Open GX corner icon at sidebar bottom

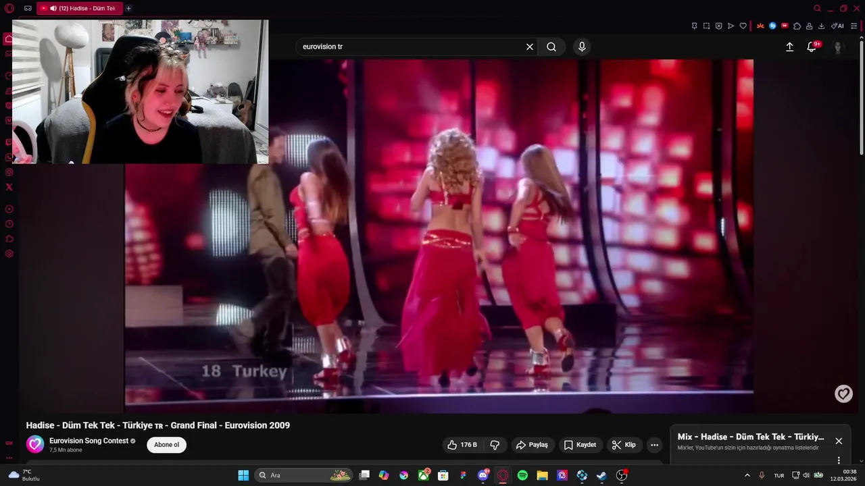point(9,443)
